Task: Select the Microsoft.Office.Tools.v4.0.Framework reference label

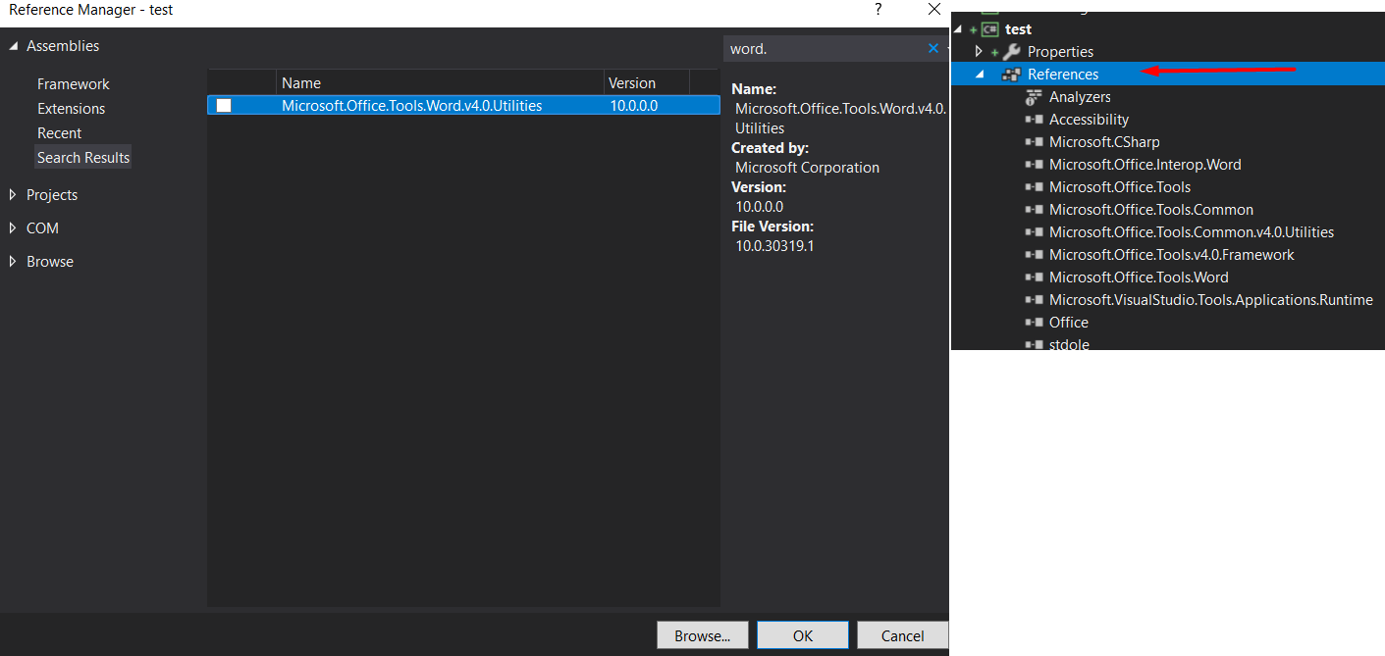Action: click(x=1172, y=255)
